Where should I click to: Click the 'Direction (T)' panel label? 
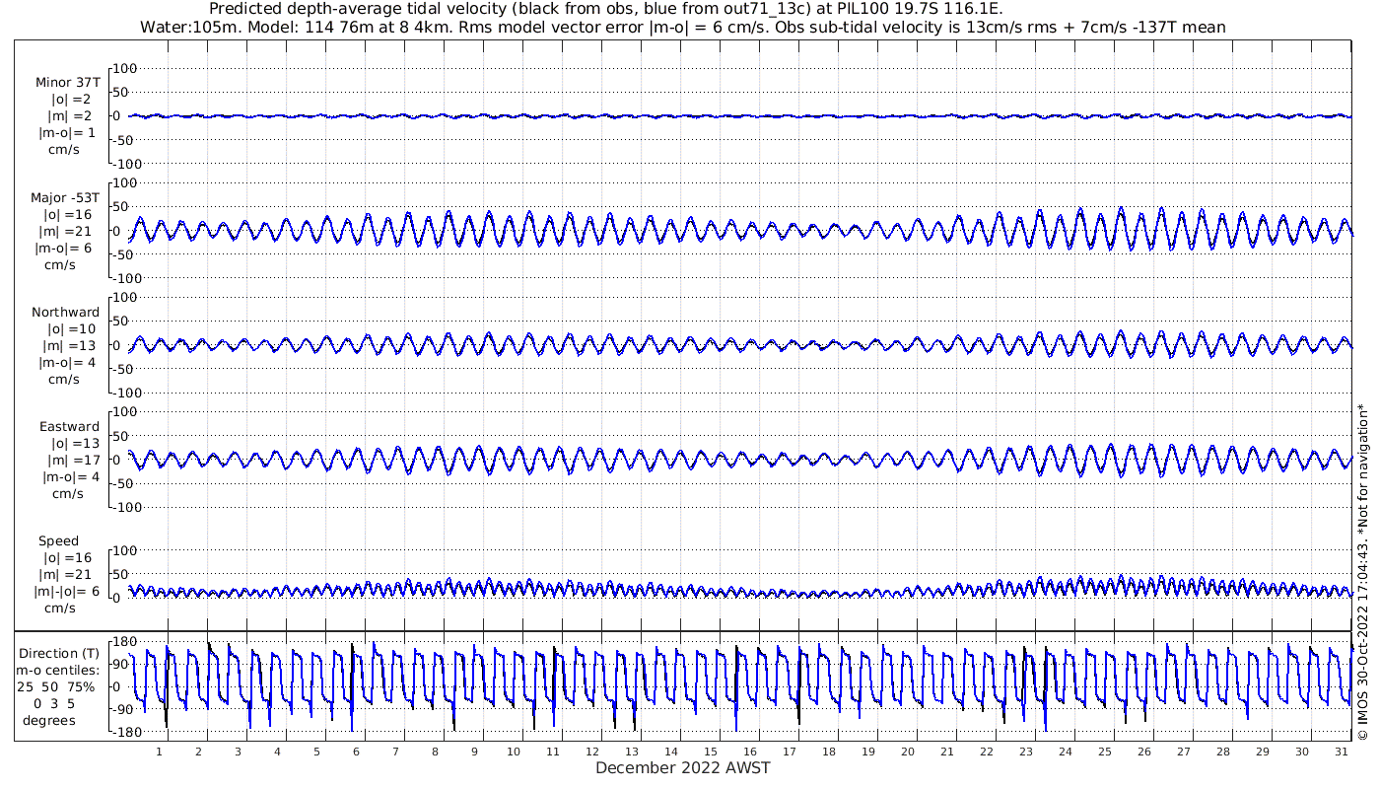click(60, 653)
